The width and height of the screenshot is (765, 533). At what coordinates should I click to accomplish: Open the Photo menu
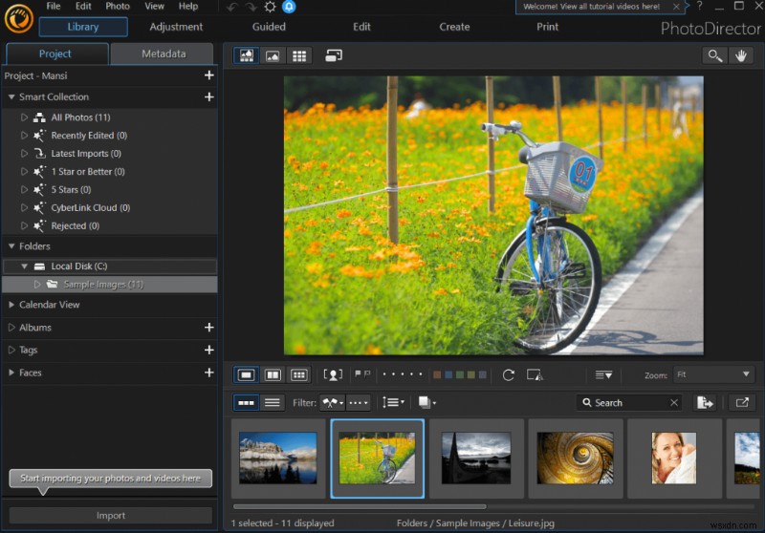(118, 7)
